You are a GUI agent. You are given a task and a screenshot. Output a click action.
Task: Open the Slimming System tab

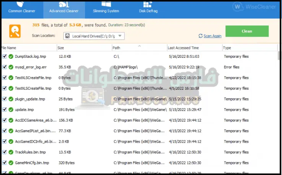(106, 9)
